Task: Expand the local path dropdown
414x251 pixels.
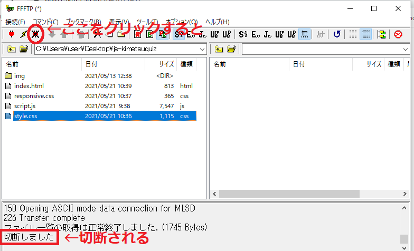Action: tap(202, 50)
